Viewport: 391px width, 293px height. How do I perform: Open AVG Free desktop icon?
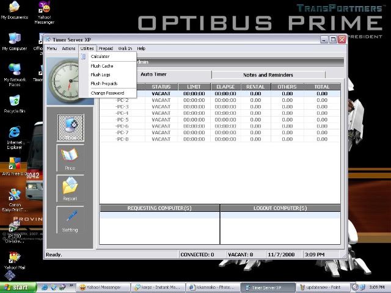[x=15, y=167]
